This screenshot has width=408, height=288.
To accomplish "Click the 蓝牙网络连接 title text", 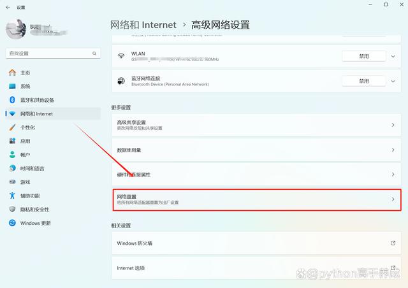I will click(146, 78).
